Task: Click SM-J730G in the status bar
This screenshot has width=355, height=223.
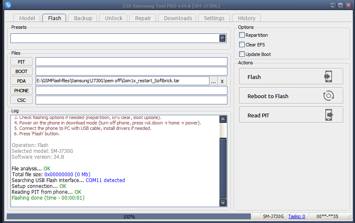Action: (x=273, y=216)
